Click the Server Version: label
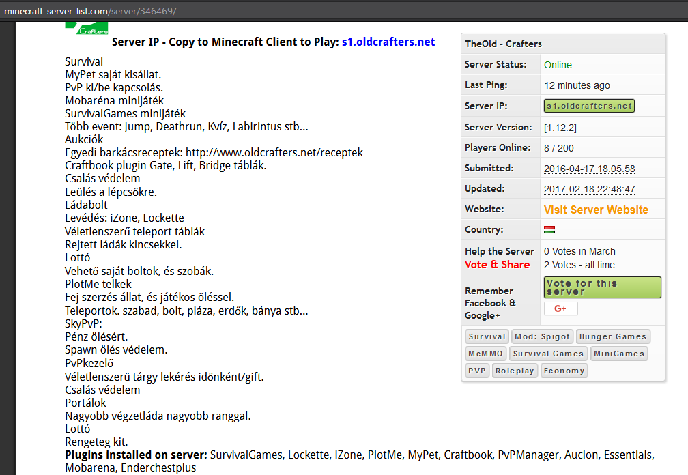This screenshot has height=475, width=688. 498,127
